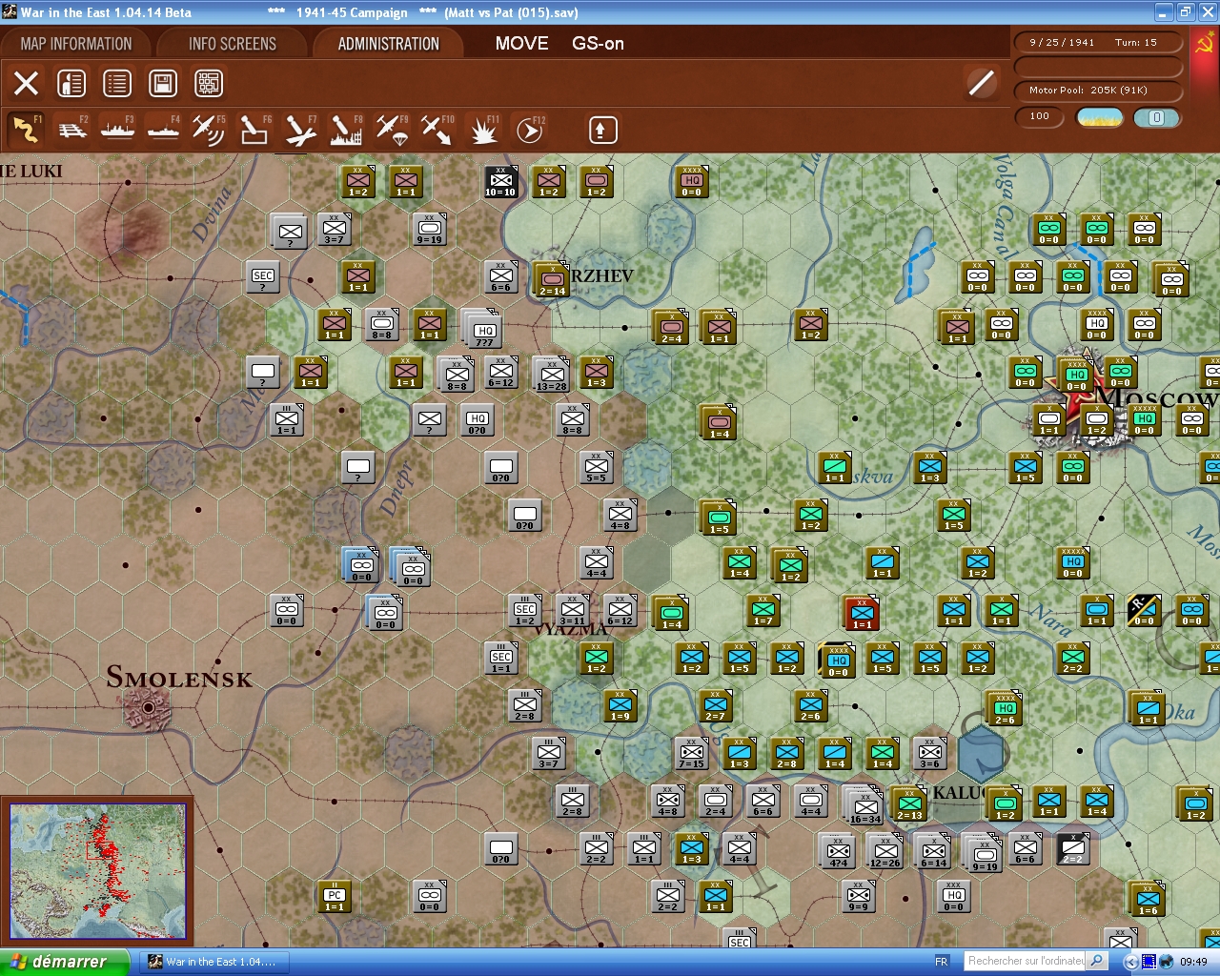This screenshot has height=976, width=1220.
Task: Click the date and turn display
Action: coord(1098,43)
